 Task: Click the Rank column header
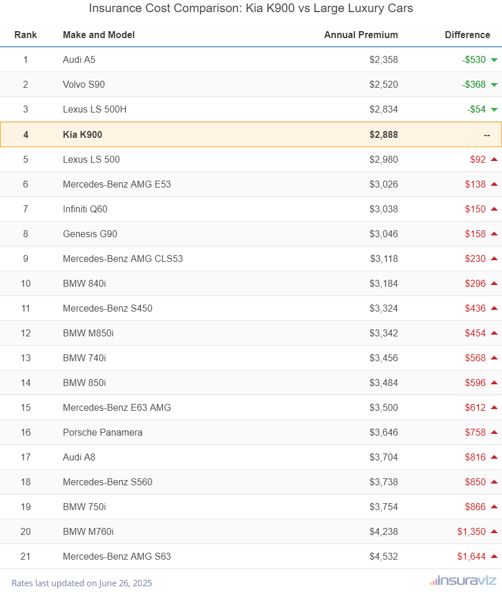coord(25,35)
